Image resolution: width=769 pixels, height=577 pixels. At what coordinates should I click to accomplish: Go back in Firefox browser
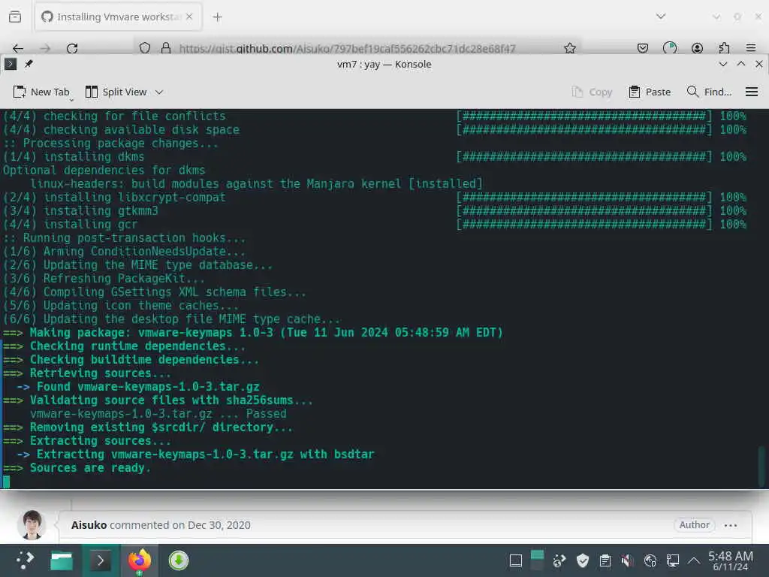pos(18,48)
